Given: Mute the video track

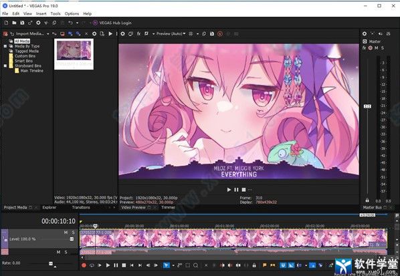Looking at the screenshot, I should (x=66, y=233).
